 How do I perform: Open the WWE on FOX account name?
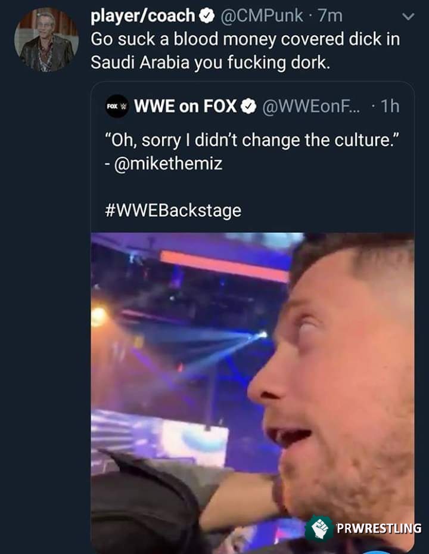click(x=185, y=107)
